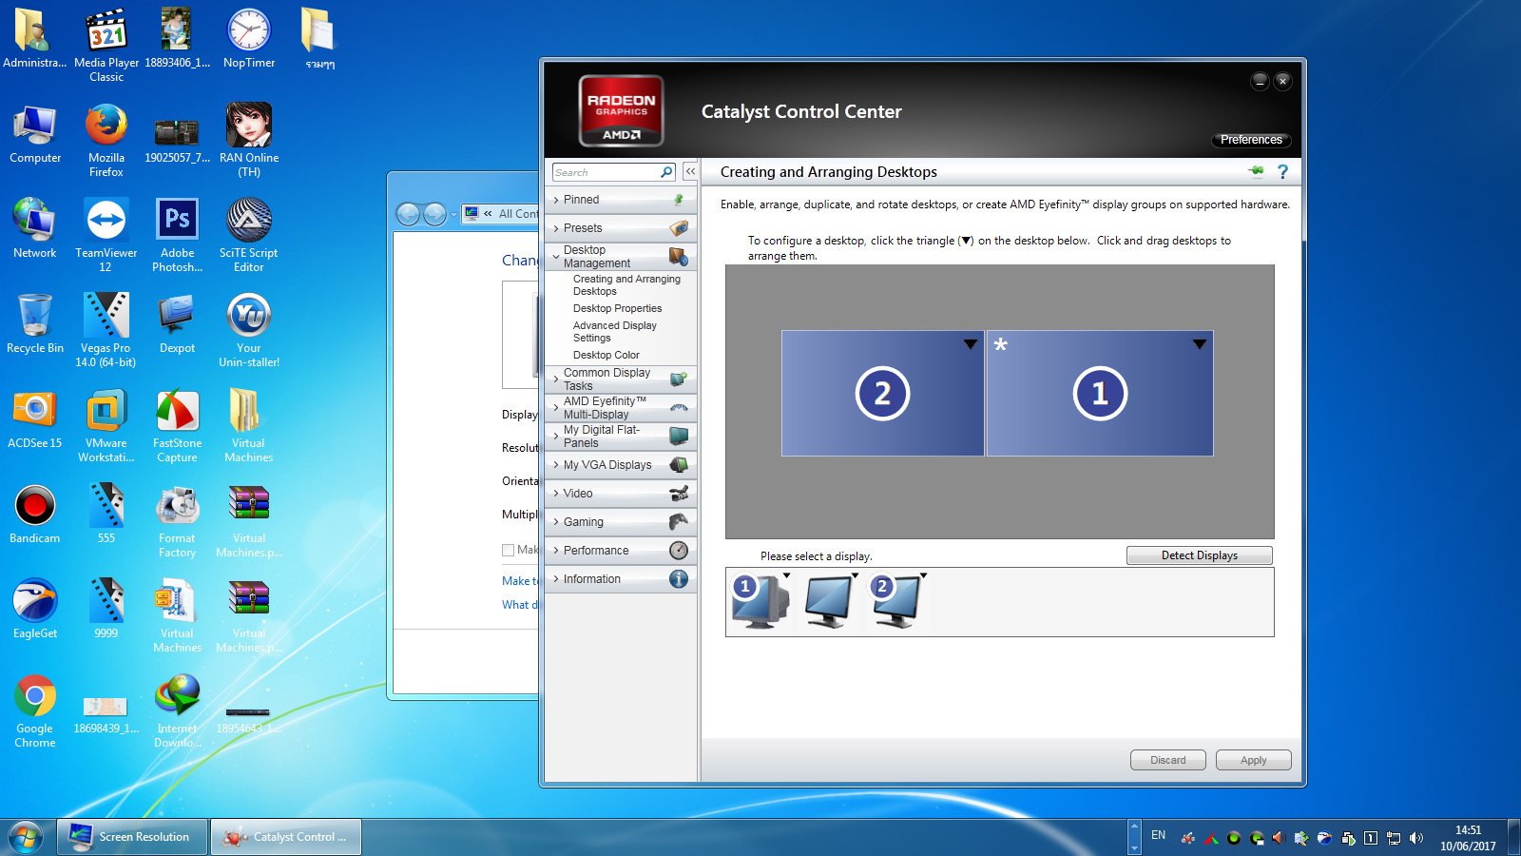The width and height of the screenshot is (1521, 856).
Task: Open the Preferences menu
Action: point(1251,140)
